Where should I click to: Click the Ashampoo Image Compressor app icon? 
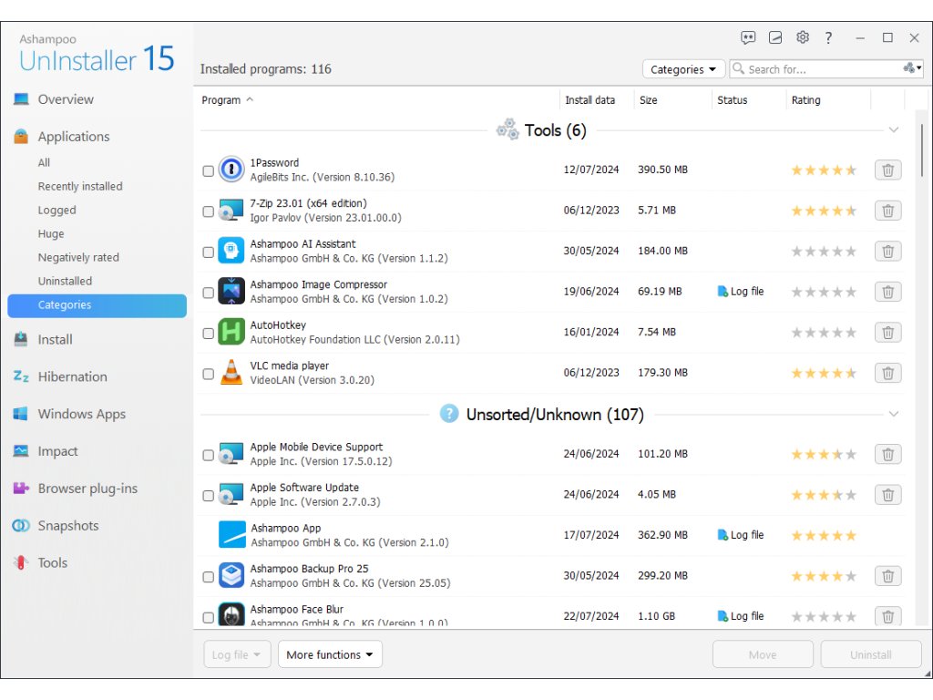coord(231,291)
